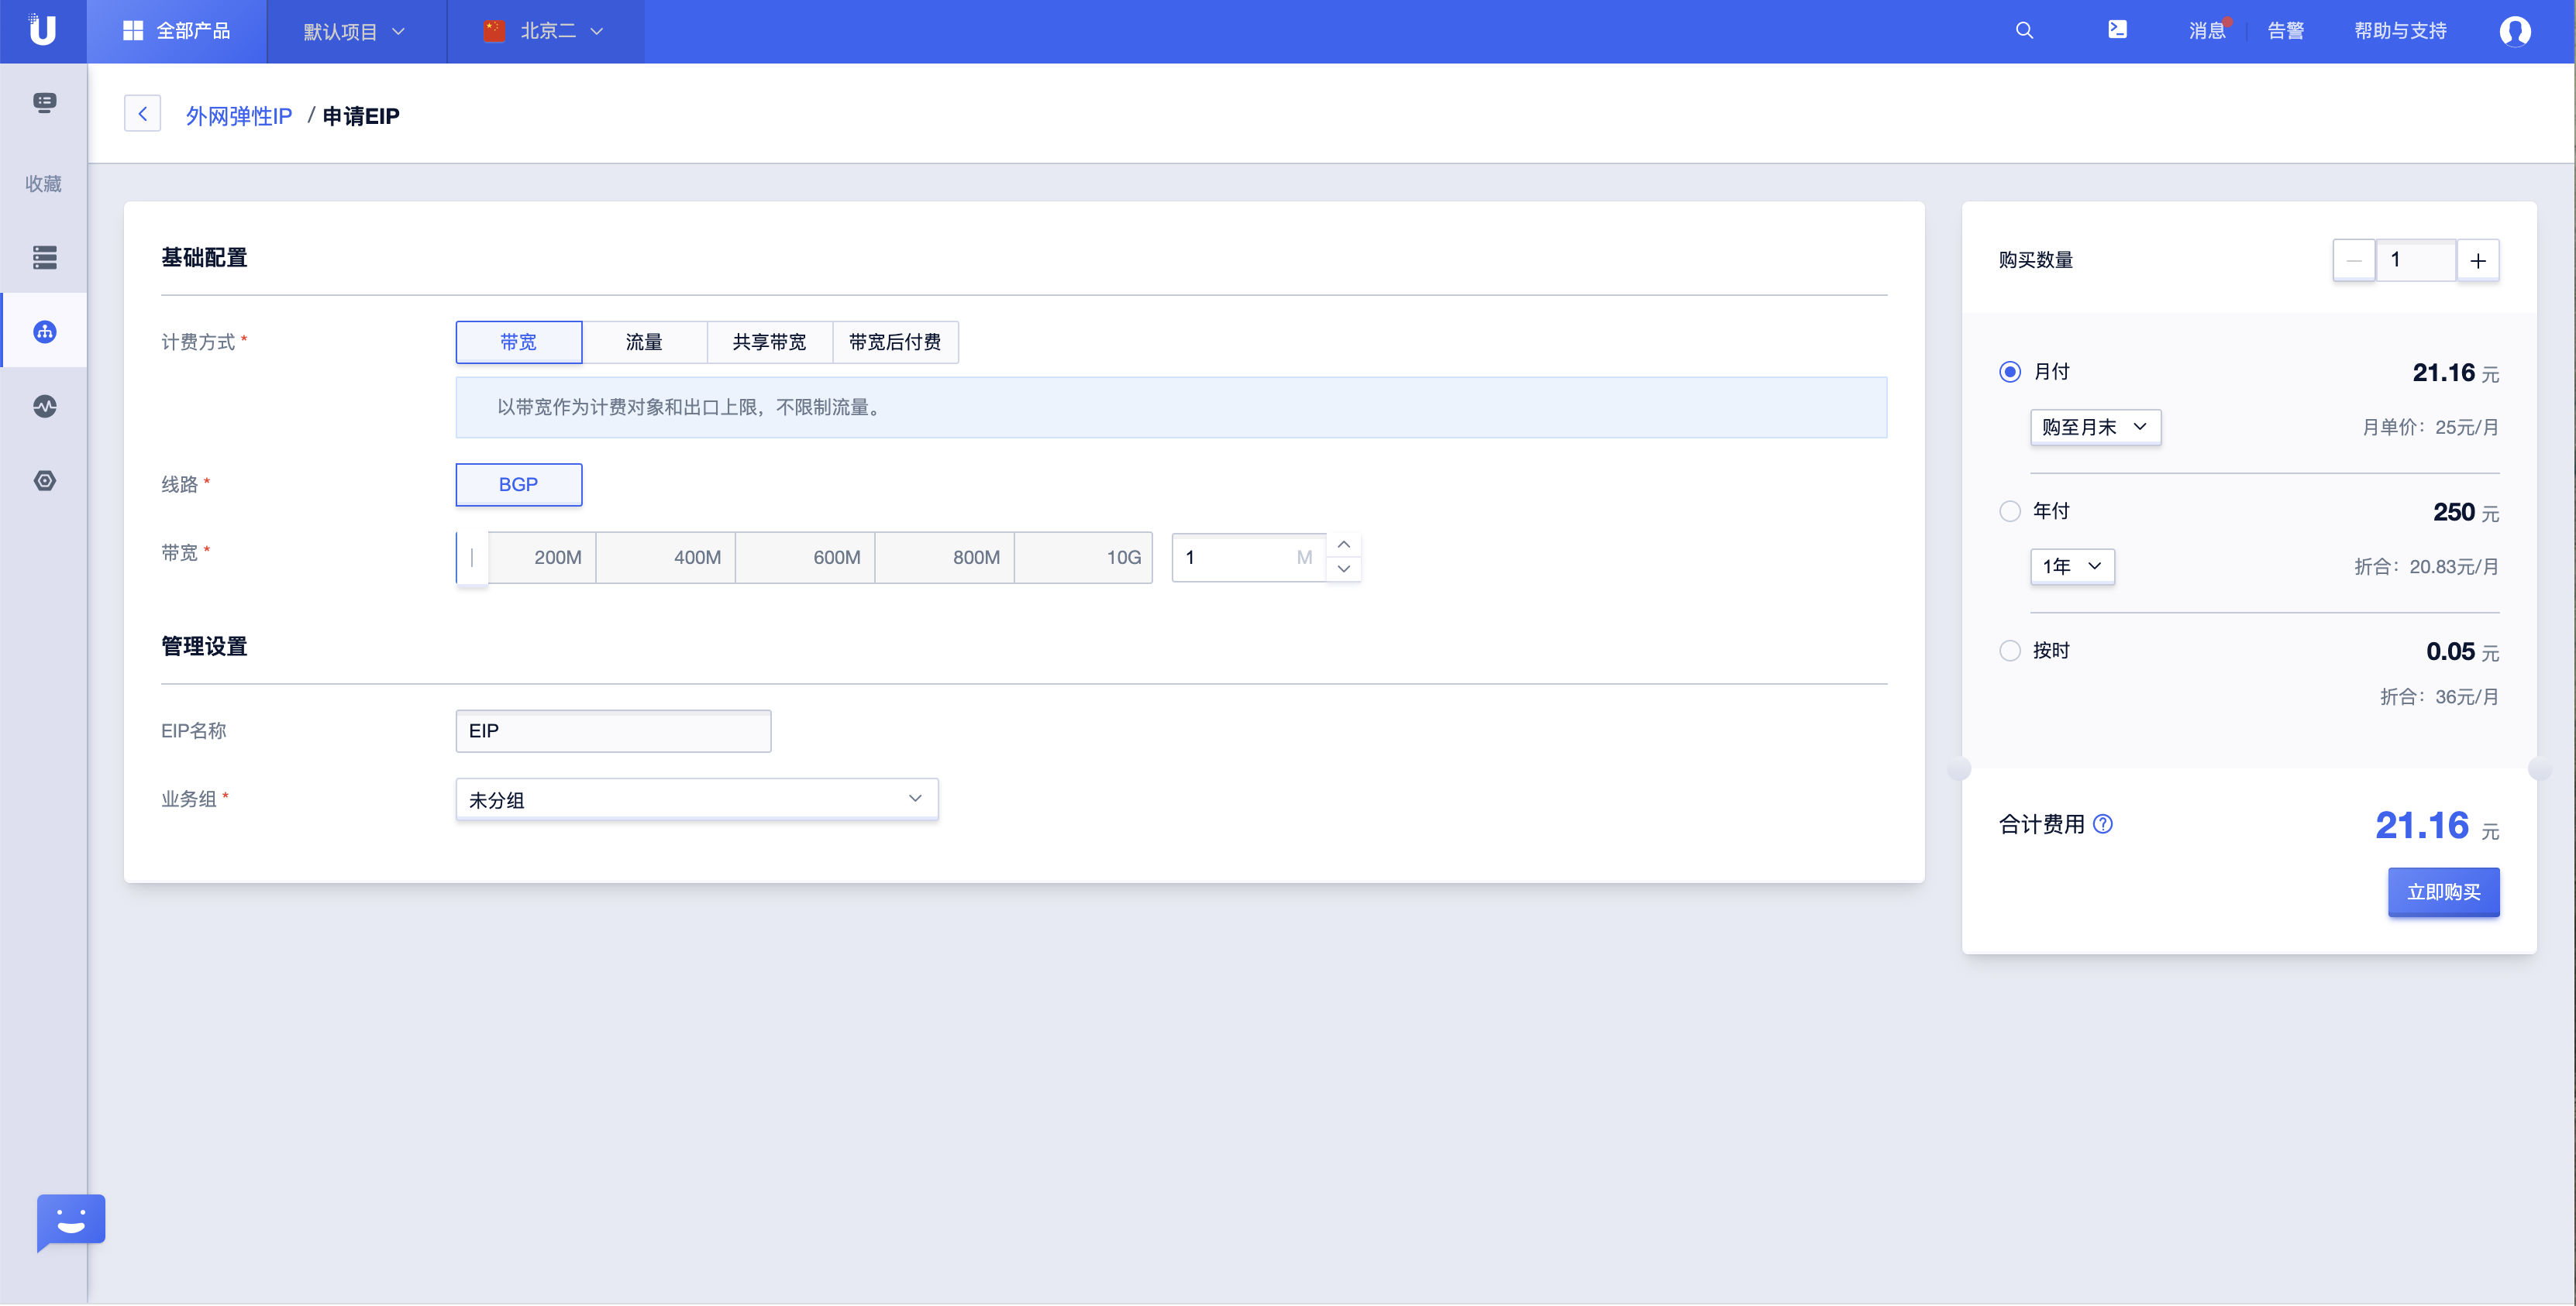Open the monitoring waveform sidebar icon
The width and height of the screenshot is (2576, 1306).
[x=44, y=407]
